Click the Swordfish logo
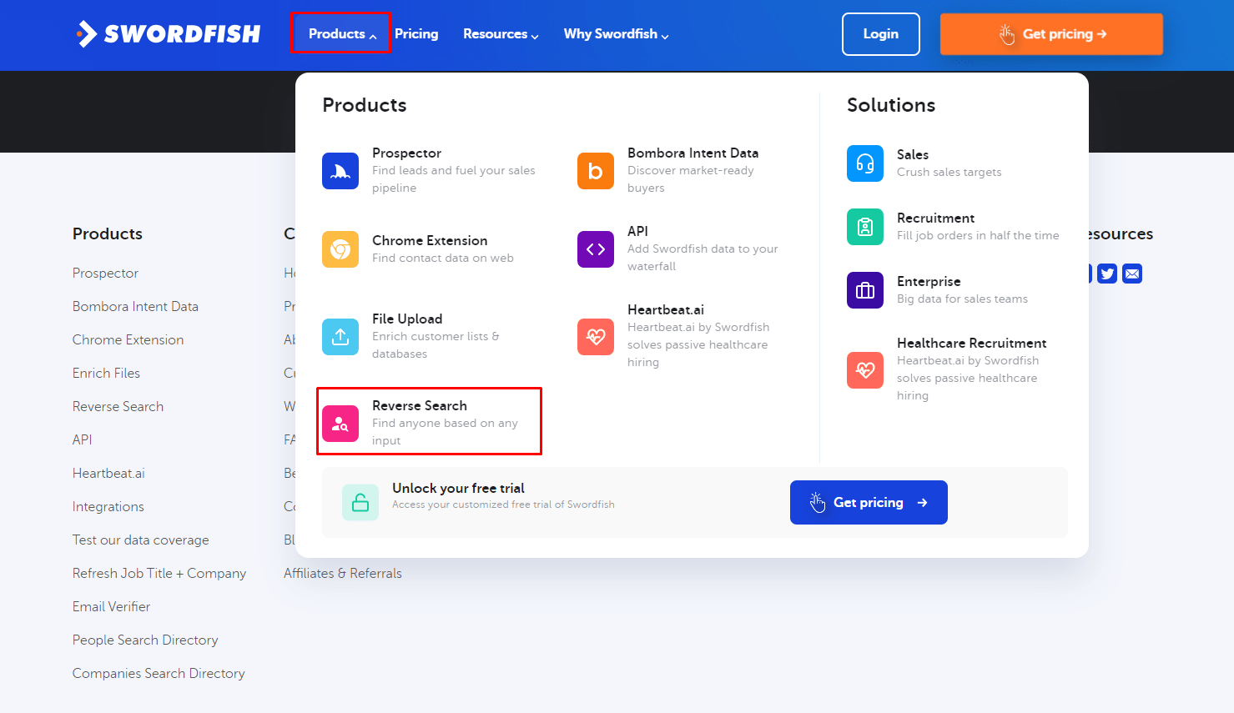 167,34
